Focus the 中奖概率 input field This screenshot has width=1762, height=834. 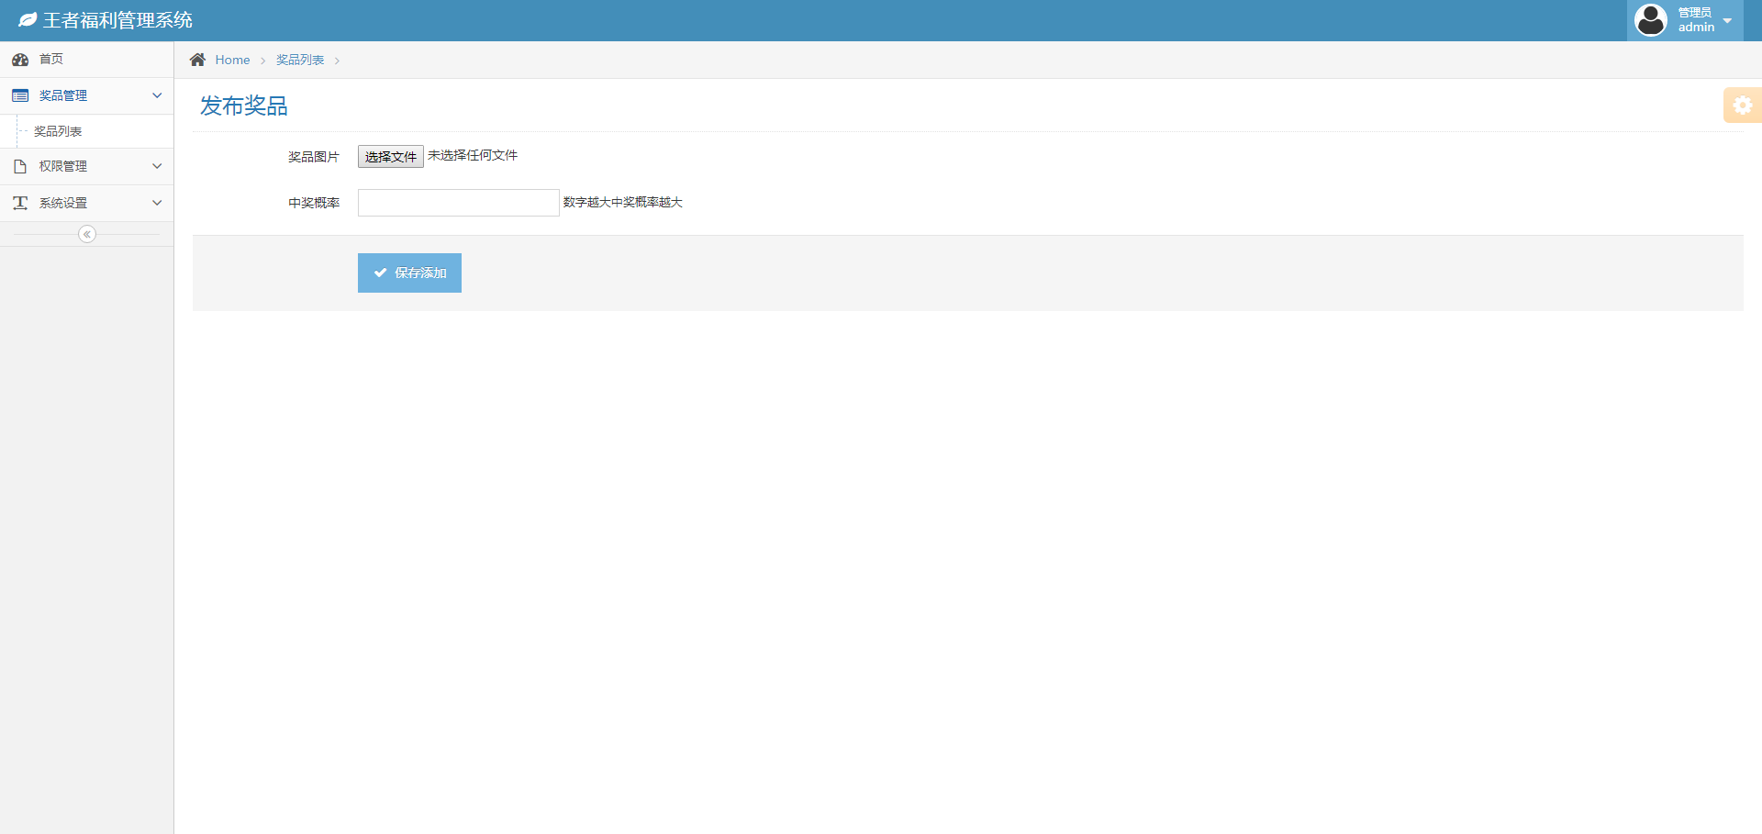[x=458, y=203]
